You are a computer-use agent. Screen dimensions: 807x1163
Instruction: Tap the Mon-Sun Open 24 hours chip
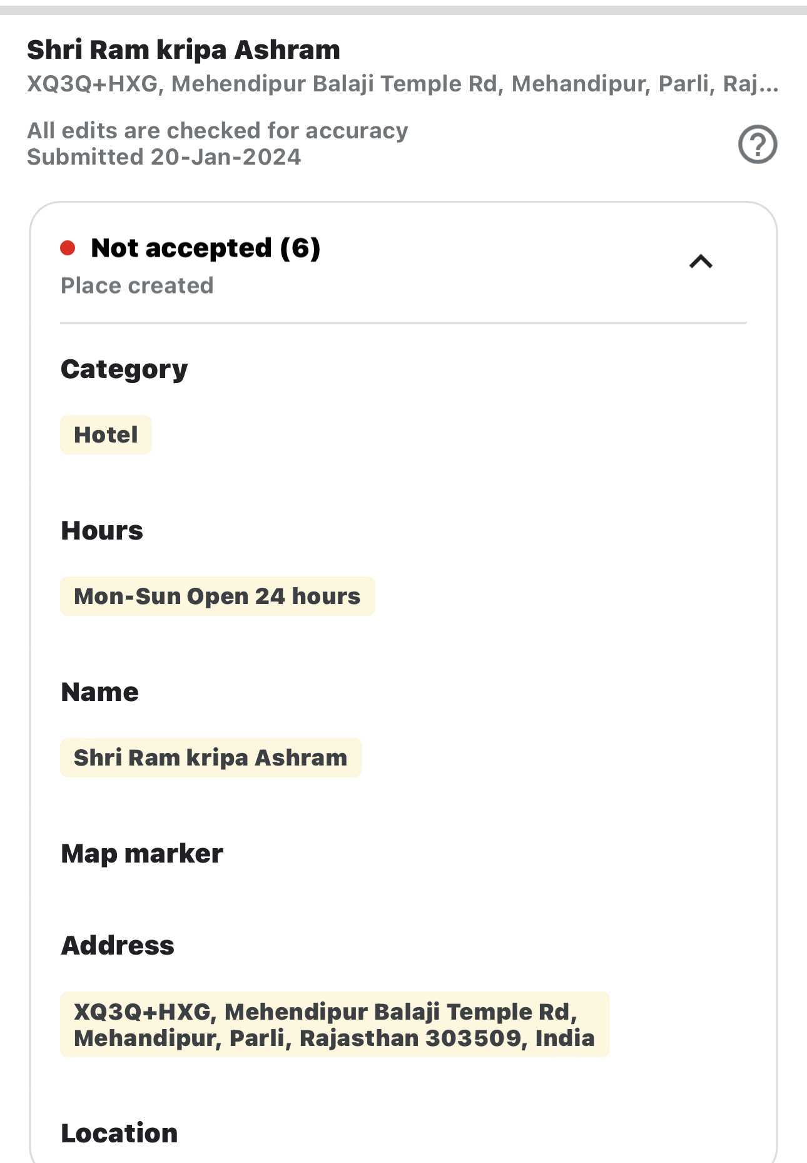tap(217, 597)
